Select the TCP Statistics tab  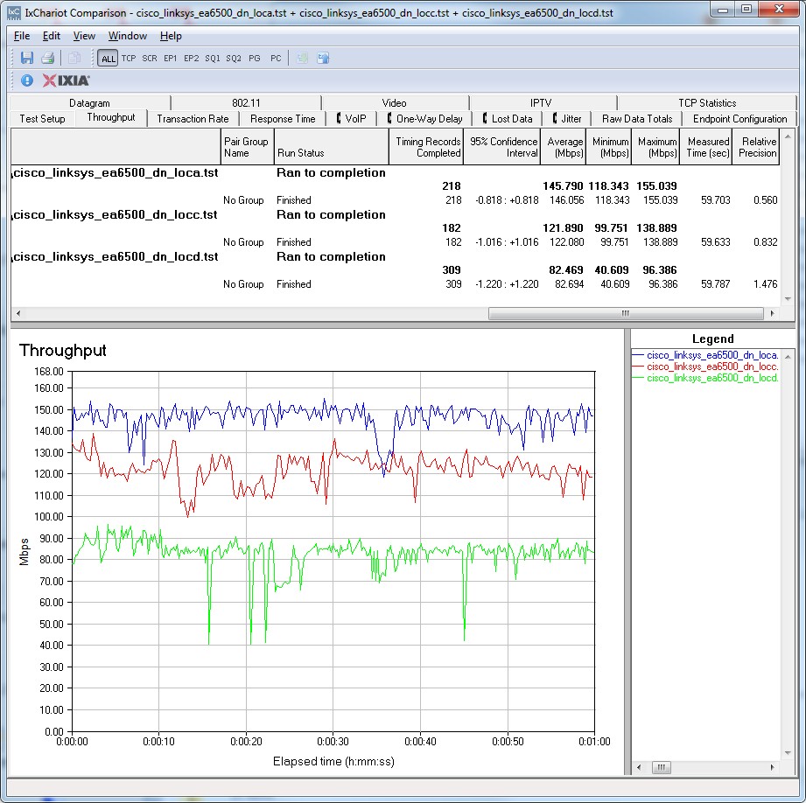click(x=707, y=102)
